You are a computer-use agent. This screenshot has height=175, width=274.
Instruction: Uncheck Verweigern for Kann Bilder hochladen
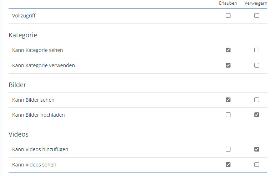pyautogui.click(x=257, y=115)
